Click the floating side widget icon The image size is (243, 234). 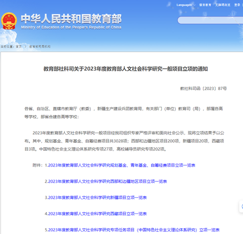point(241,206)
